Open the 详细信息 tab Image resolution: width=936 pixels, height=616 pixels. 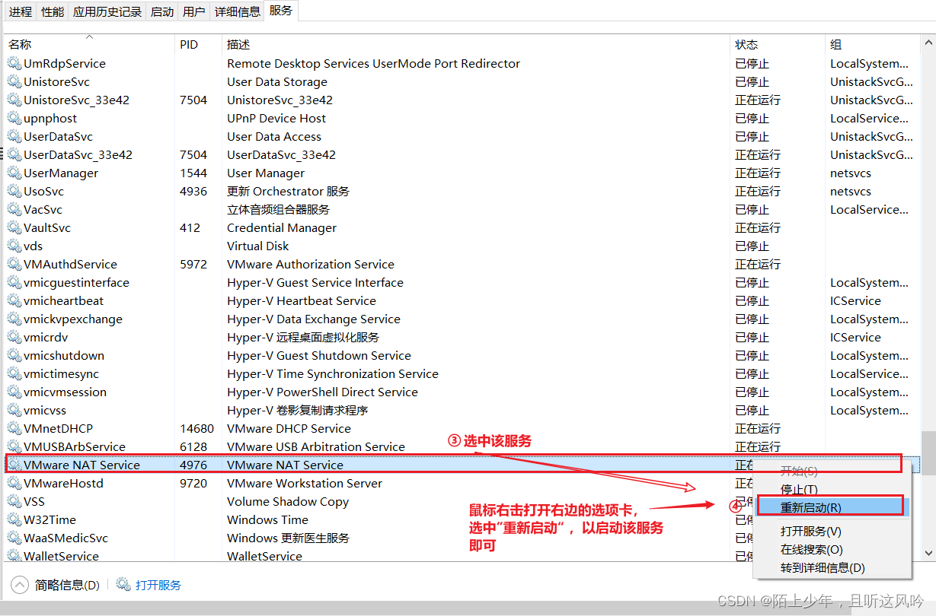coord(238,11)
